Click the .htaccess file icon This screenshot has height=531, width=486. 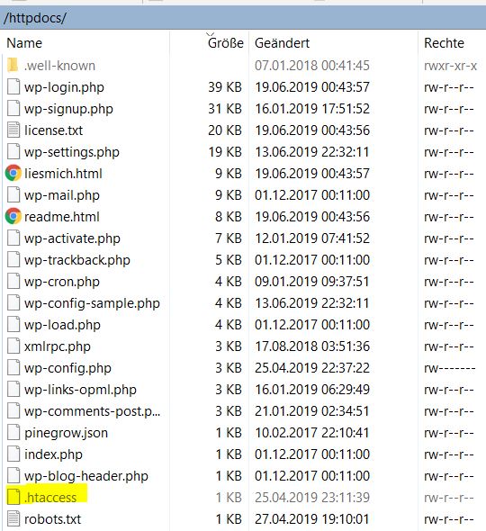[13, 497]
